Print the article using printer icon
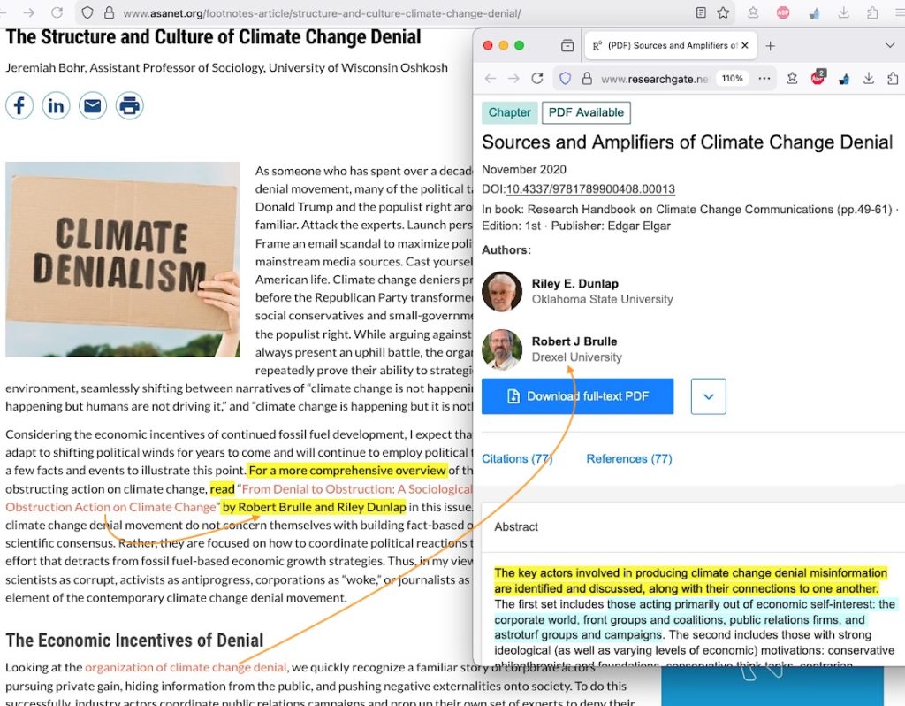905x706 pixels. [x=129, y=106]
